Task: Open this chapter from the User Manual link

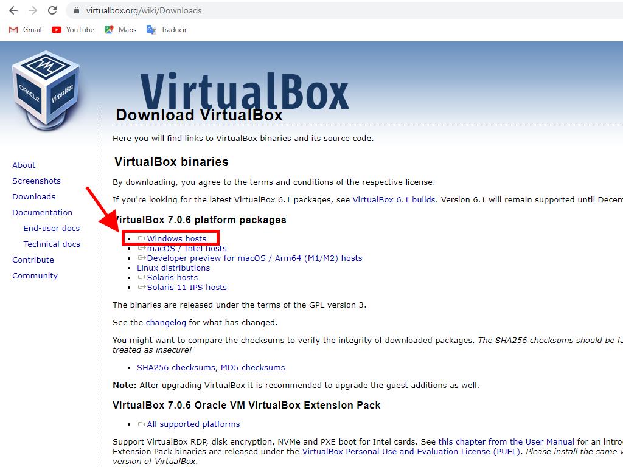Action: (506, 441)
